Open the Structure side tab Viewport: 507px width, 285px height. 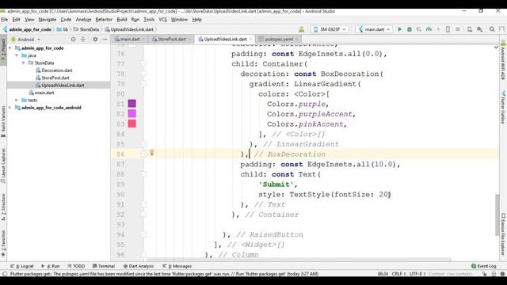(x=3, y=207)
